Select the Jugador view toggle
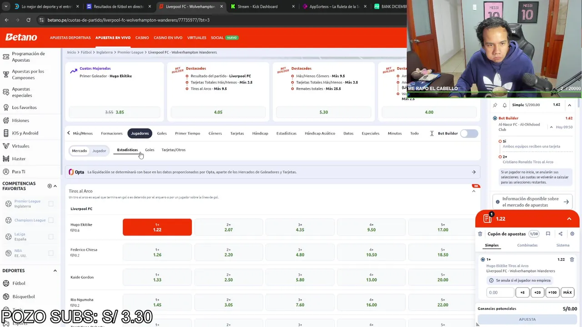582x327 pixels. [x=99, y=151]
